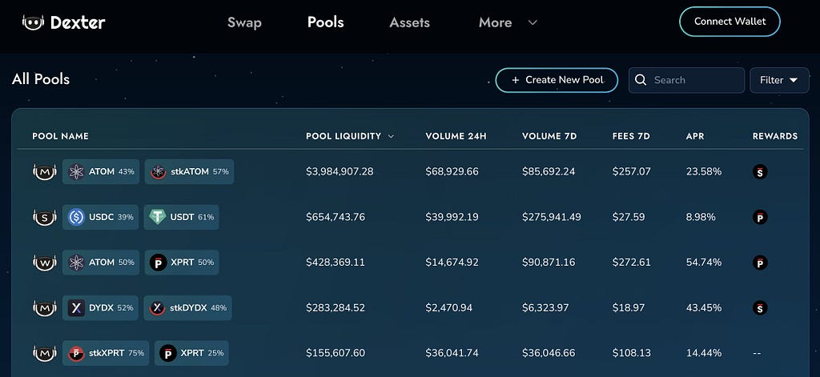The width and height of the screenshot is (820, 377).
Task: Click APR value 43.45%
Action: click(704, 308)
